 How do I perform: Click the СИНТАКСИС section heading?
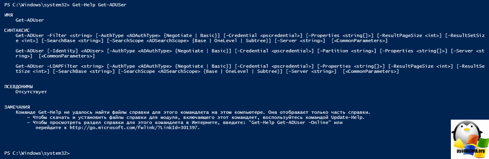pos(16,30)
